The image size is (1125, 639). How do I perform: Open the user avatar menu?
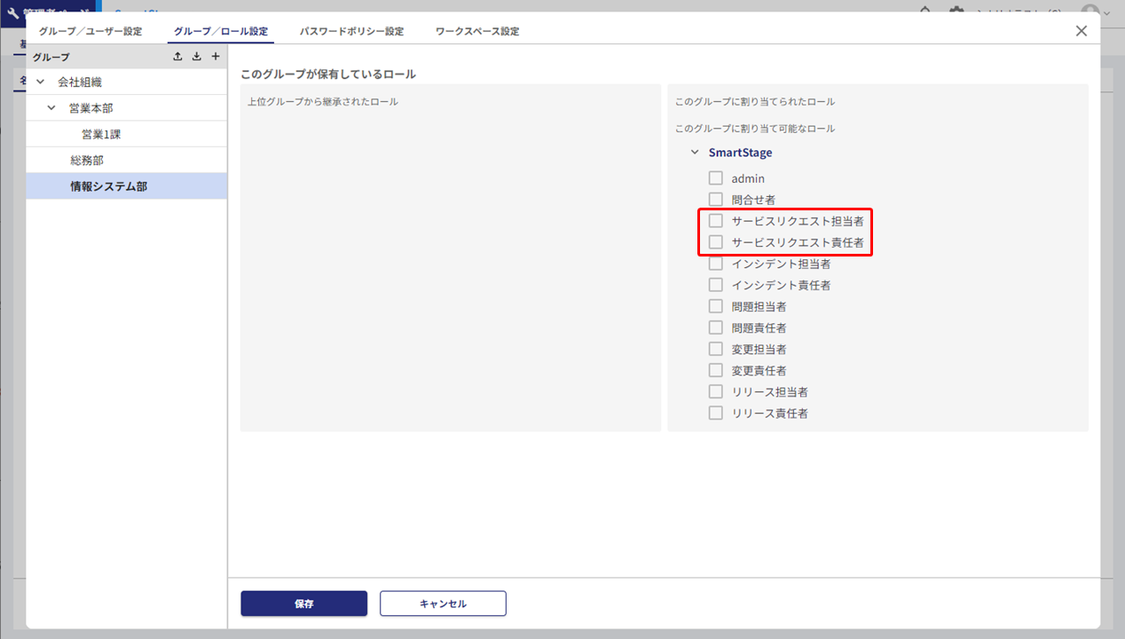point(1090,12)
